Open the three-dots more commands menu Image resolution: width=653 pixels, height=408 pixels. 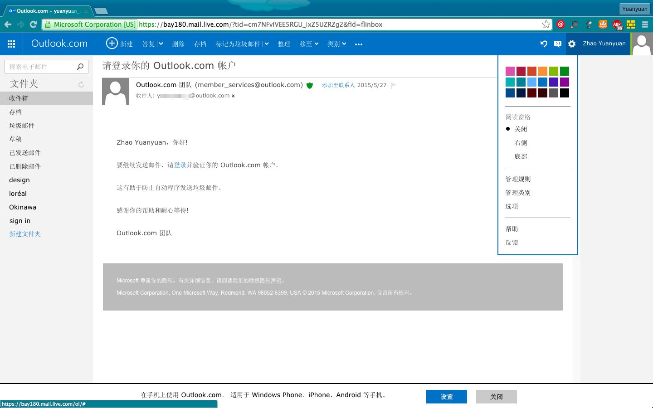pyautogui.click(x=359, y=44)
